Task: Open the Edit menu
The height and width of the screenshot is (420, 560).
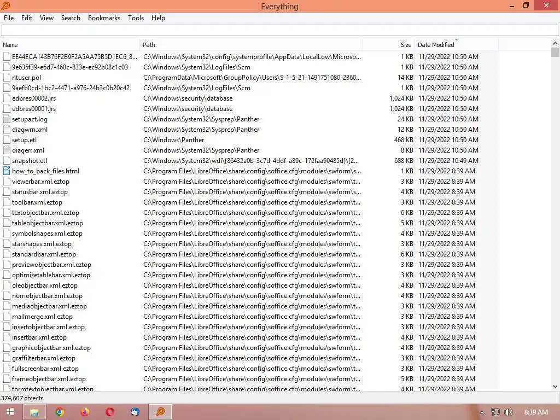Action: [26, 18]
